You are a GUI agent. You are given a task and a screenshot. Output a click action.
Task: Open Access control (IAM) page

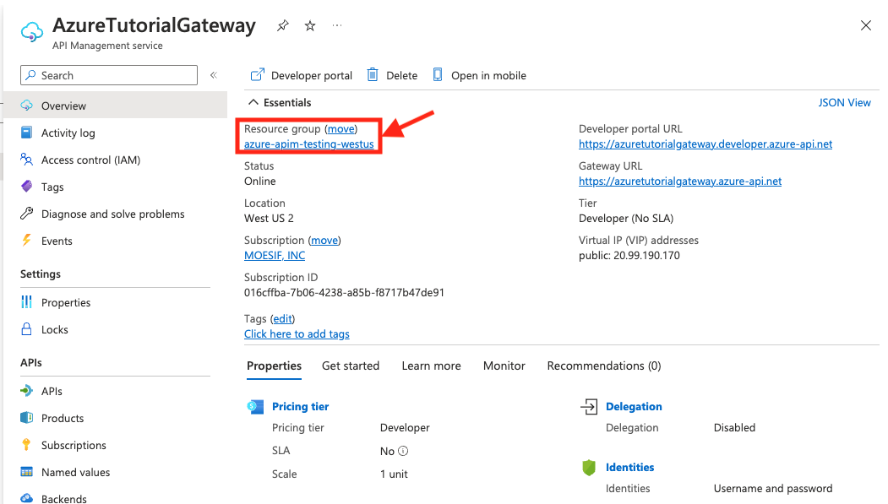(x=90, y=160)
